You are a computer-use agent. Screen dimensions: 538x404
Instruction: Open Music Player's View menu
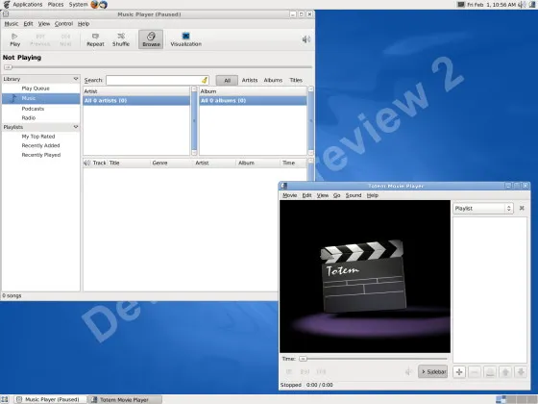tap(44, 24)
